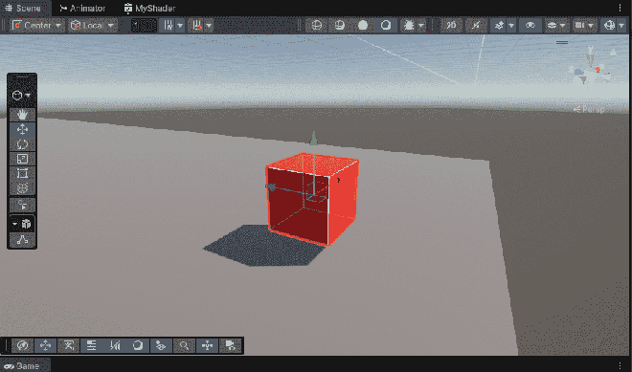
Task: Click bottom overlay crossed tool icon
Action: pos(69,345)
